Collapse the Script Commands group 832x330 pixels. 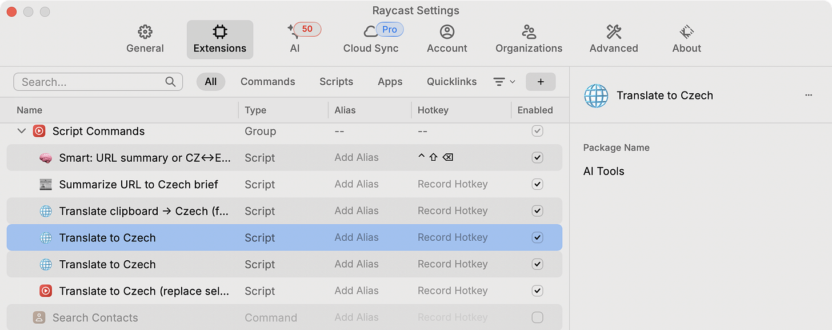(22, 131)
